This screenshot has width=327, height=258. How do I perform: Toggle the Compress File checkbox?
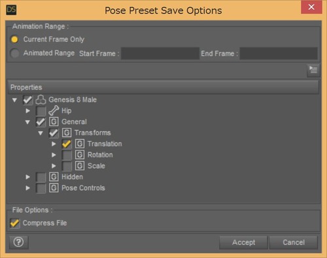point(15,223)
